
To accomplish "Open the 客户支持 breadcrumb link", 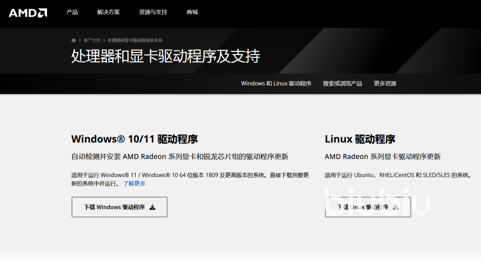I will [92, 40].
